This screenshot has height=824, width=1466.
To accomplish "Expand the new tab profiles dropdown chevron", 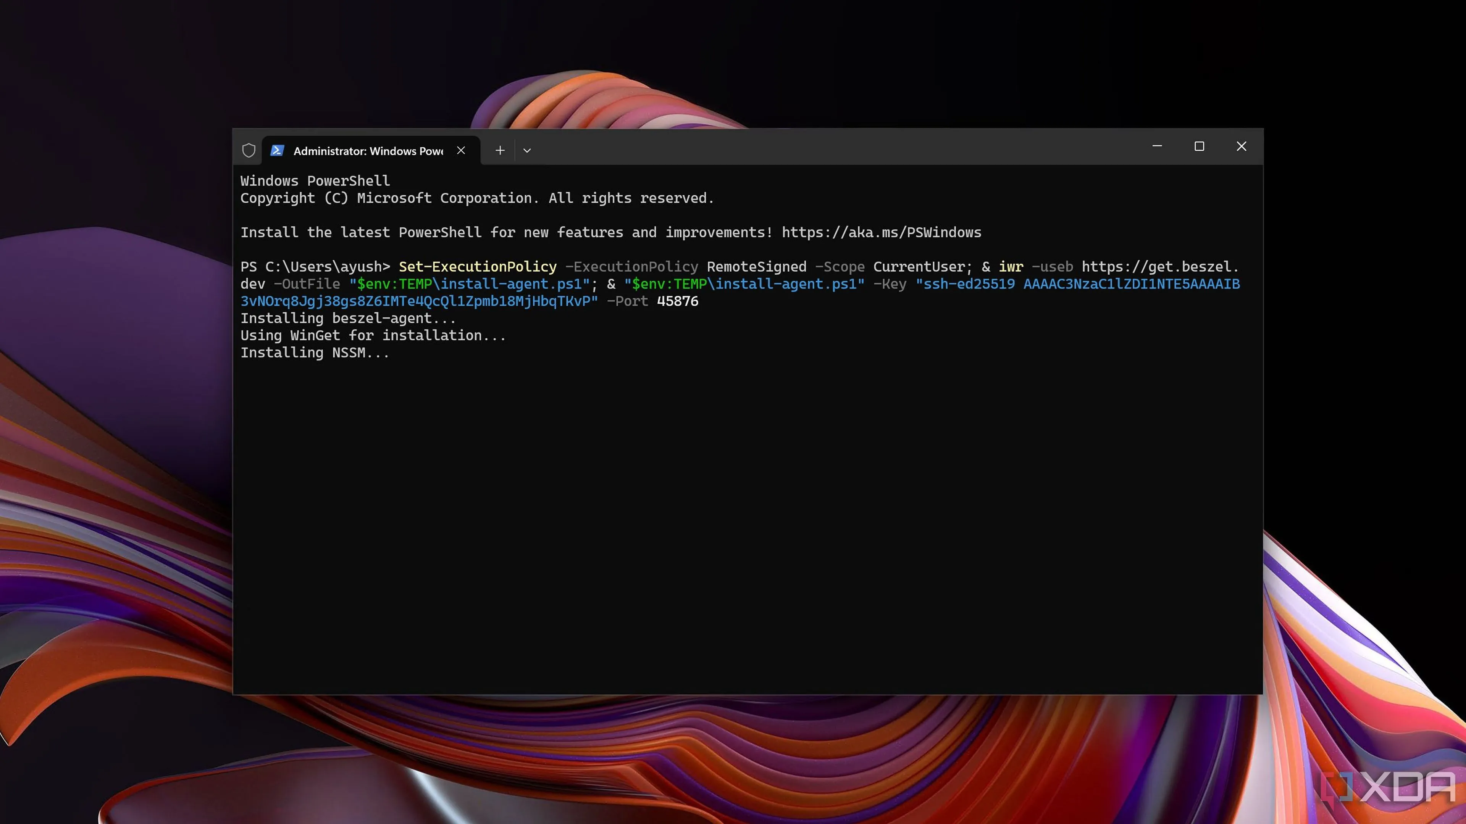I will coord(527,151).
